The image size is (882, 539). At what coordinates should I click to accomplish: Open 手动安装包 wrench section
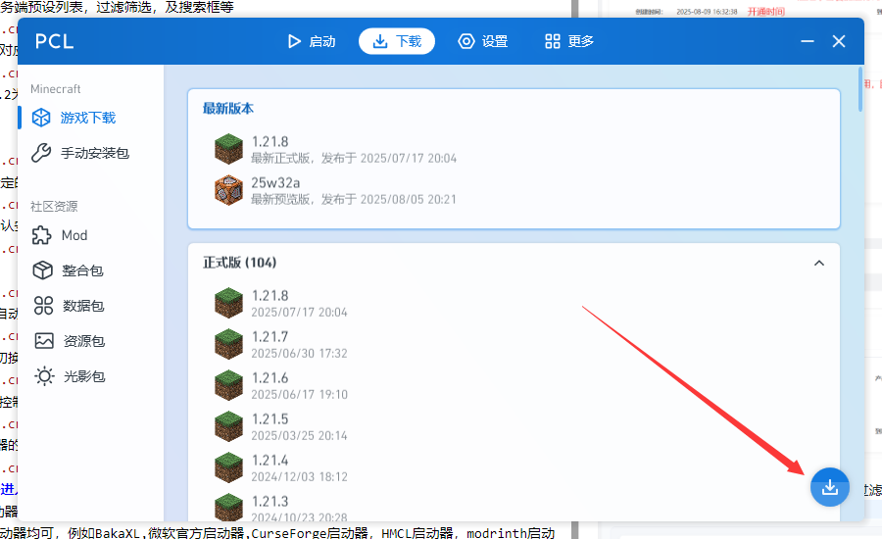[x=94, y=153]
